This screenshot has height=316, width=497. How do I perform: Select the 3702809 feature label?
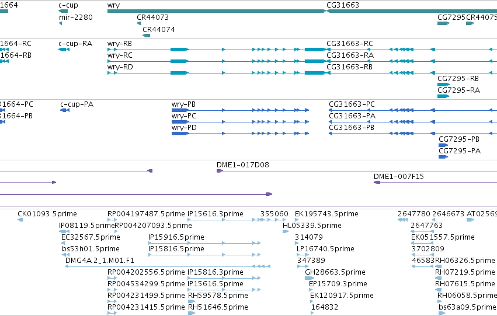tap(428, 249)
